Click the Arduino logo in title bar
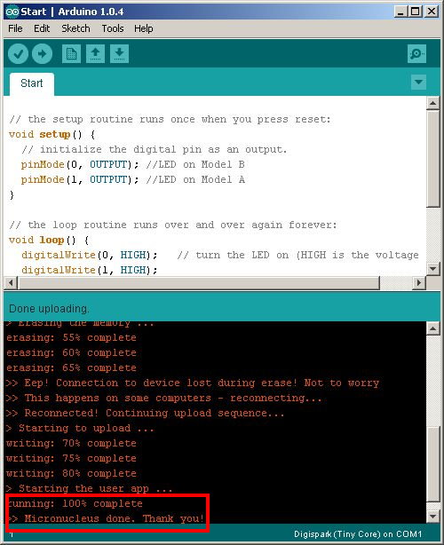Screen dimensions: 444x545 tap(12, 12)
